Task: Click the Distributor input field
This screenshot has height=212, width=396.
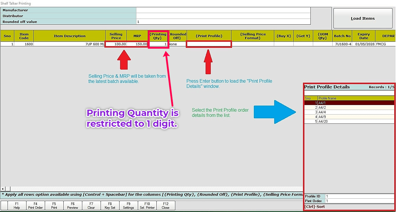Action: point(223,16)
